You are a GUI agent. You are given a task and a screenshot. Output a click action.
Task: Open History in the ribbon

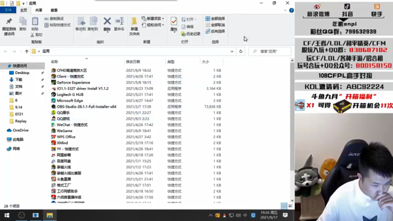pyautogui.click(x=191, y=34)
